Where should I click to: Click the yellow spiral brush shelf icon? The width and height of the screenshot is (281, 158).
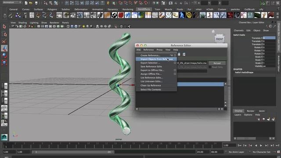tap(189, 15)
